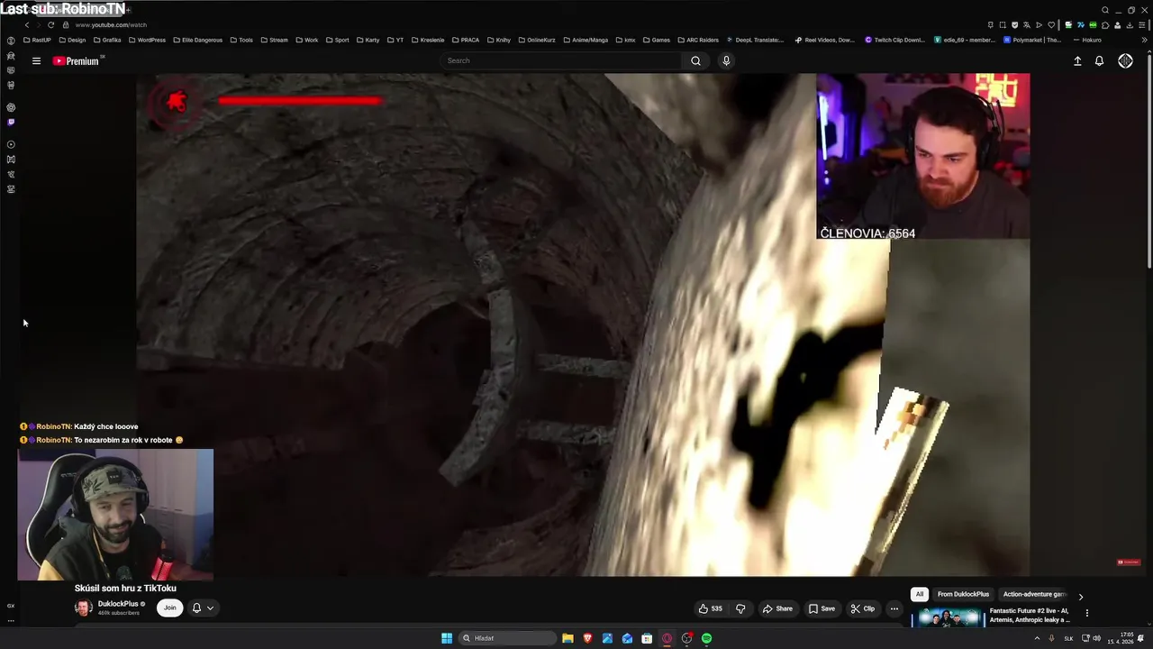Click into the YouTube Search field
This screenshot has height=649, width=1153.
(560, 60)
